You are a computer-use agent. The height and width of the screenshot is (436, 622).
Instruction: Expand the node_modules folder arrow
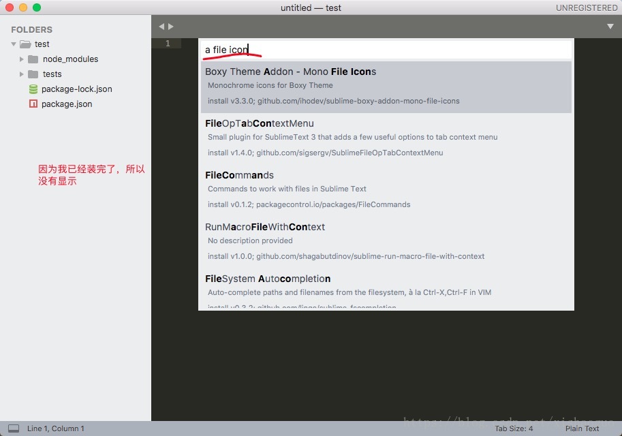tap(21, 59)
